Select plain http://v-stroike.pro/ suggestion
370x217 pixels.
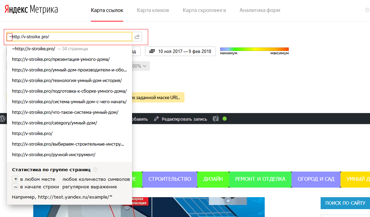(x=69, y=133)
